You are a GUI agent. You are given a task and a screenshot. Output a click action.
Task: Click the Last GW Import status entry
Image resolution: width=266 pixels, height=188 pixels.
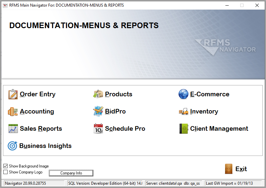pos(233,183)
